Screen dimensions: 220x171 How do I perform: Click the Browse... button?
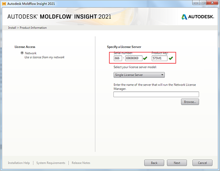coord(190,102)
